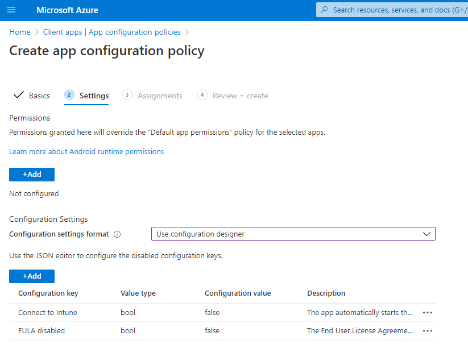Screen dimensions: 468x352
Task: Click Microsoft Azure portal title
Action: [67, 10]
